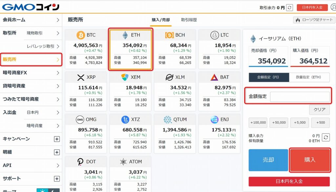
Task: Click the クリア button
Action: pyautogui.click(x=320, y=110)
